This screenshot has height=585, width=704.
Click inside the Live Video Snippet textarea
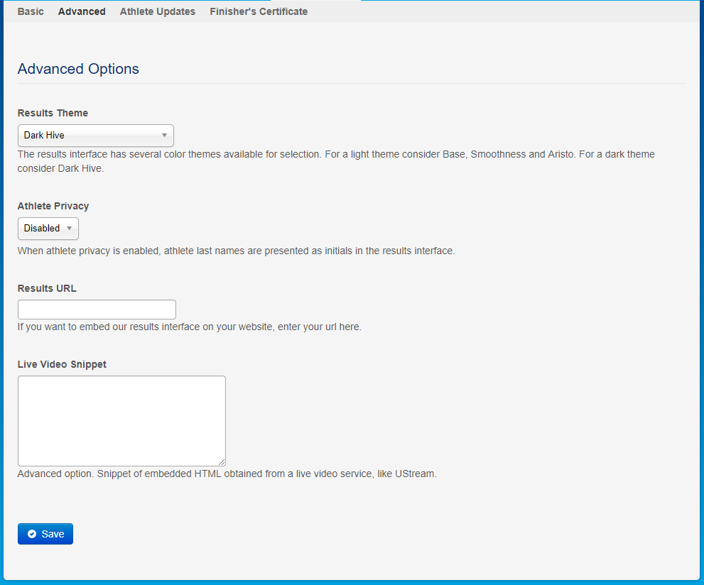tap(121, 421)
